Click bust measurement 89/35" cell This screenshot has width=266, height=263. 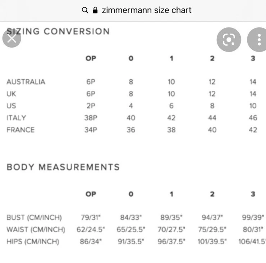click(x=171, y=218)
